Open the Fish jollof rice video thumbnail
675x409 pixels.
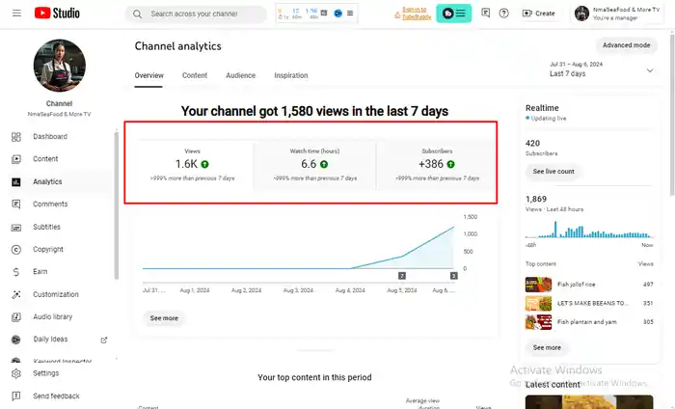[x=538, y=285]
